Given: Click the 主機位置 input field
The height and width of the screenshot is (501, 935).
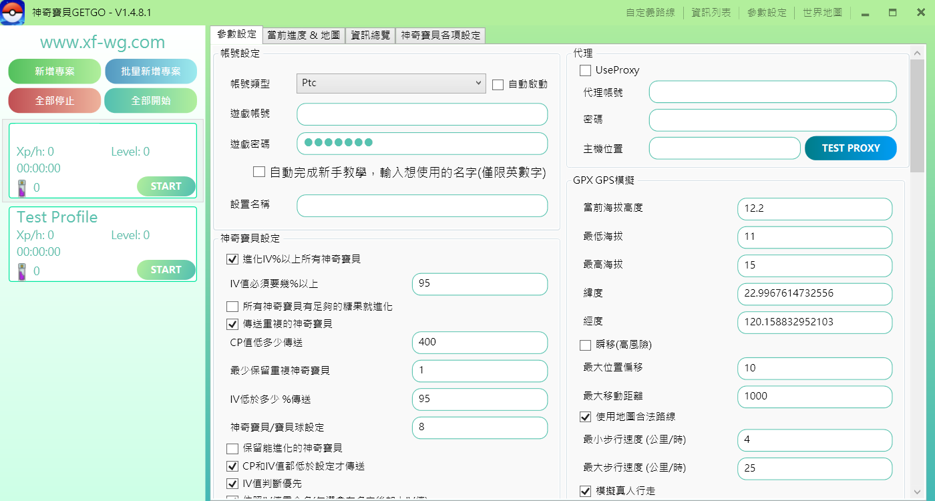Looking at the screenshot, I should (725, 148).
